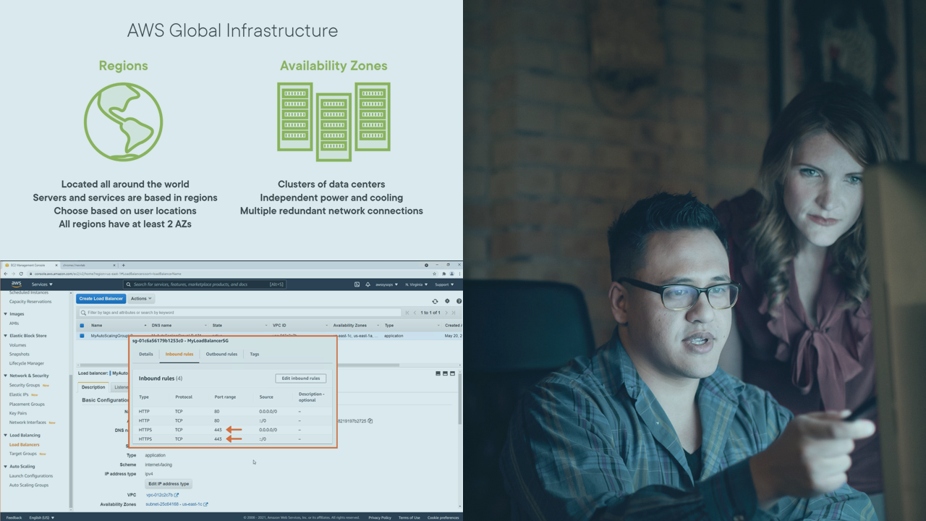Image resolution: width=926 pixels, height=521 pixels.
Task: Switch to the Outbound rules tab
Action: coord(221,354)
